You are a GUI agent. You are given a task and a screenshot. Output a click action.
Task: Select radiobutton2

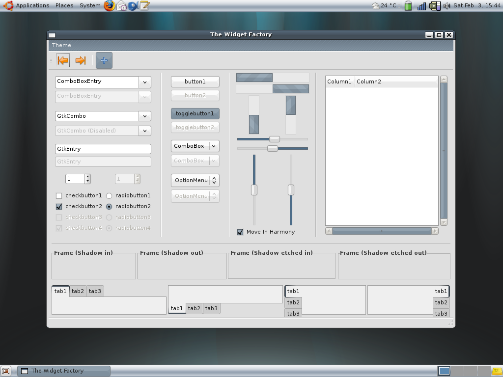point(109,207)
